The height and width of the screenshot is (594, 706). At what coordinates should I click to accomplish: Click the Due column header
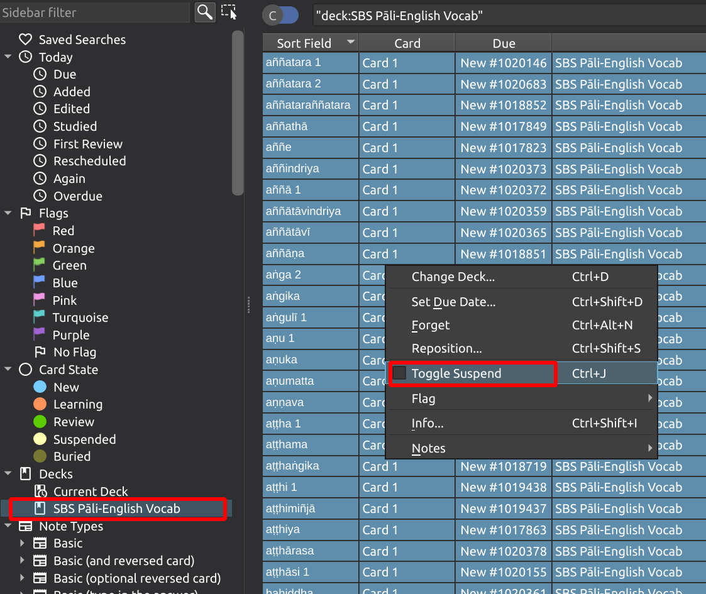click(x=504, y=43)
